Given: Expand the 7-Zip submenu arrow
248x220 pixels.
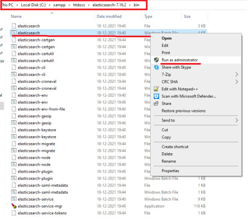Looking at the screenshot, I should pyautogui.click(x=237, y=75).
